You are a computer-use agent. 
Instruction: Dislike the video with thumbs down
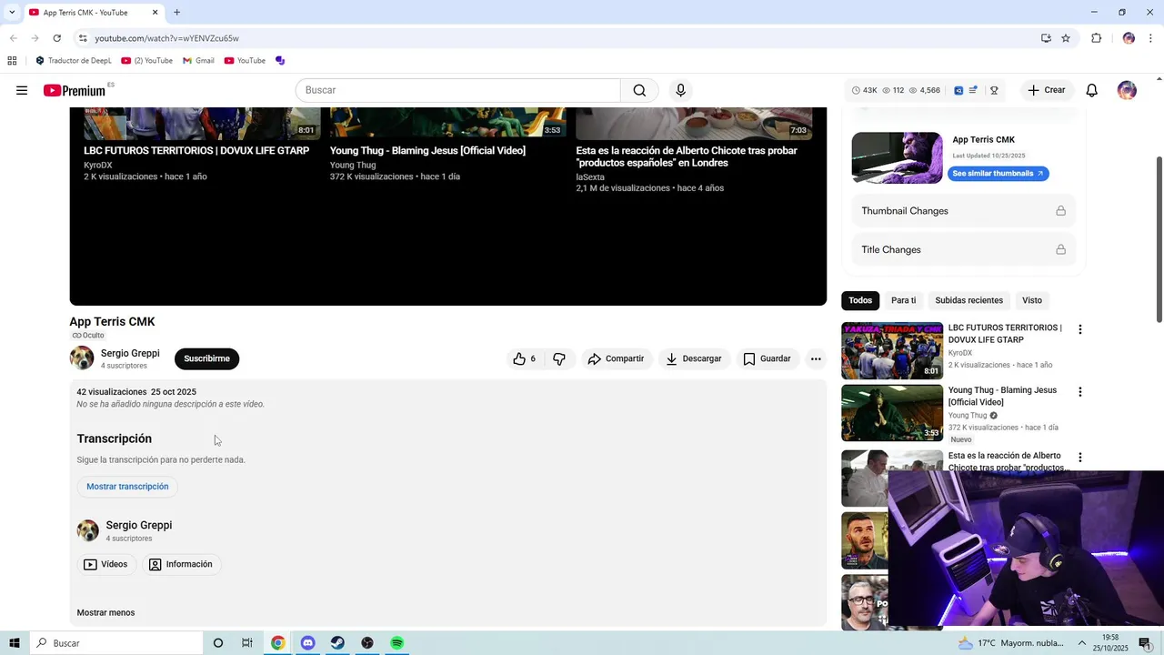pyautogui.click(x=559, y=358)
